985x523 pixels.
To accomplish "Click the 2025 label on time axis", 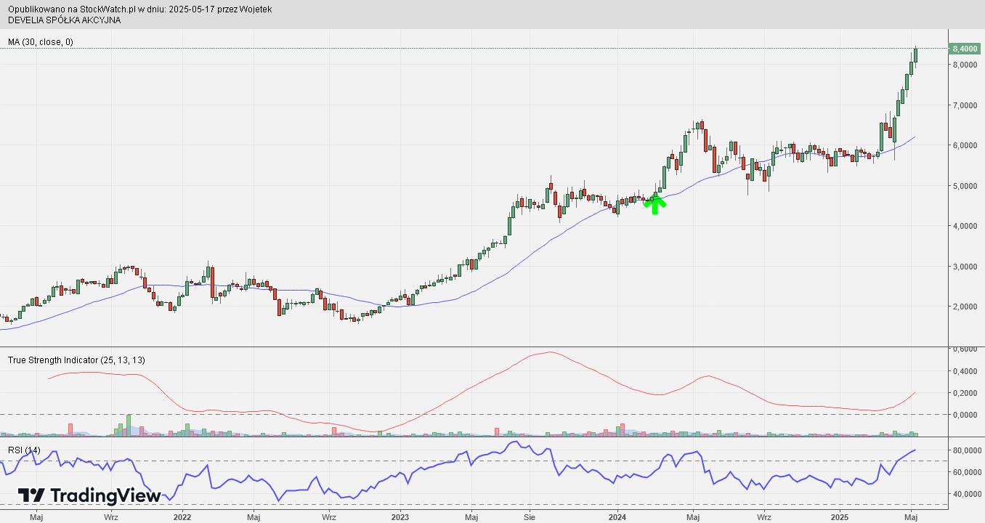I will pos(840,517).
